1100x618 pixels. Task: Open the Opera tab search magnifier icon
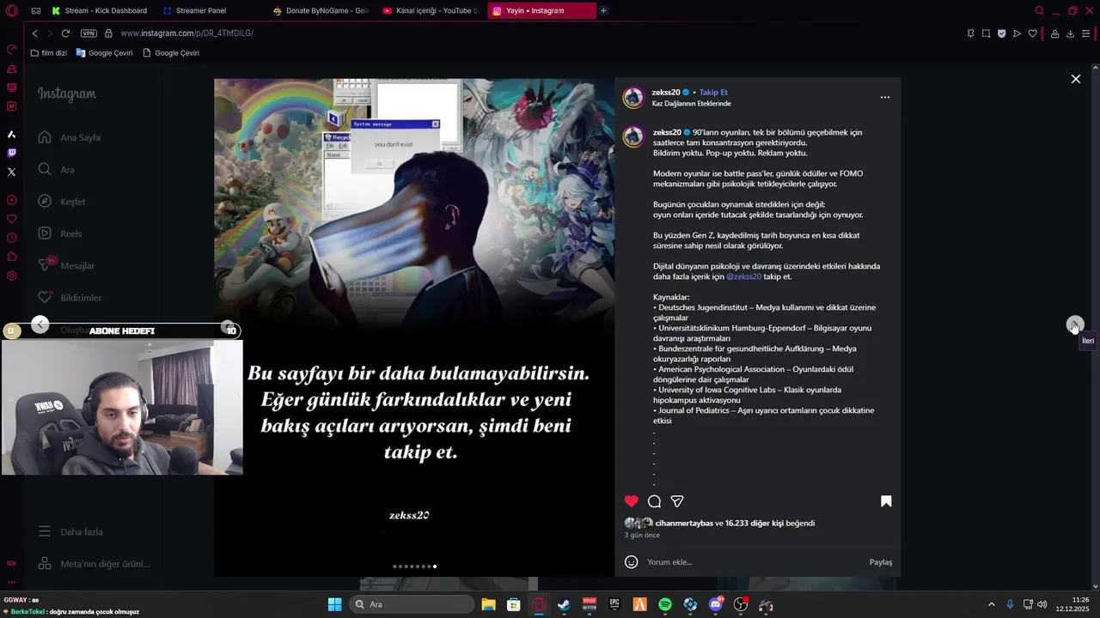pos(1039,10)
